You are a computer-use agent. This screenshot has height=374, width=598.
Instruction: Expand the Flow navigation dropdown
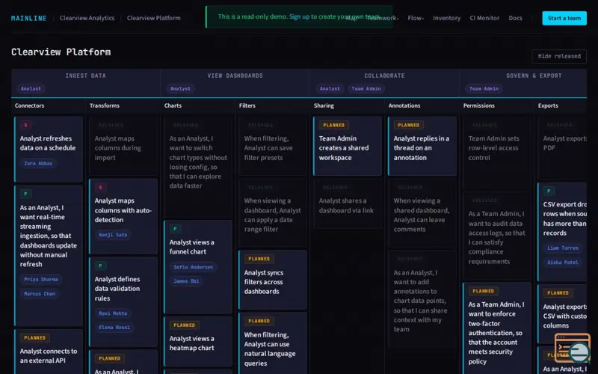coord(416,18)
